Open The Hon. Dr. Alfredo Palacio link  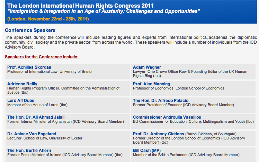pos(161,101)
